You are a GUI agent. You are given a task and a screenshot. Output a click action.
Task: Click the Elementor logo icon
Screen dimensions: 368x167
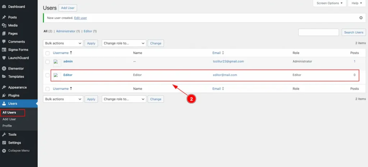pyautogui.click(x=4, y=69)
